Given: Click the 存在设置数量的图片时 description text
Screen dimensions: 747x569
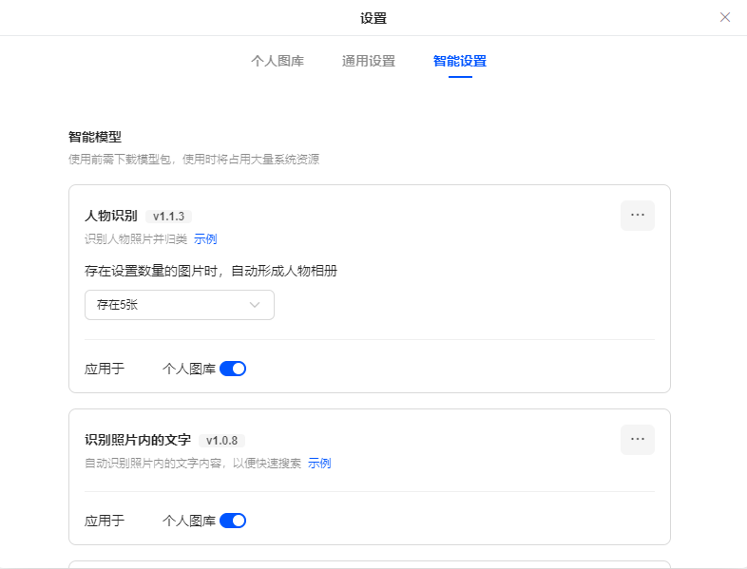Looking at the screenshot, I should coord(211,271).
